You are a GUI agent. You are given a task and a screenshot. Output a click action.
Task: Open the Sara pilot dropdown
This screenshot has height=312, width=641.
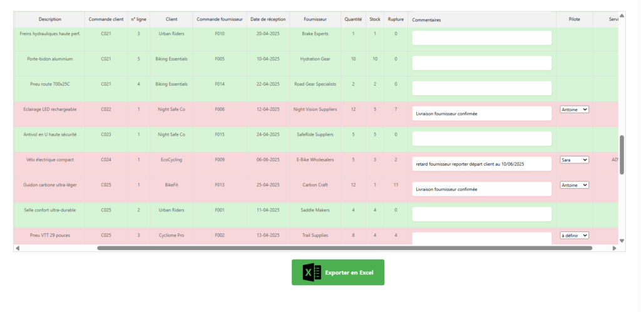(x=574, y=160)
